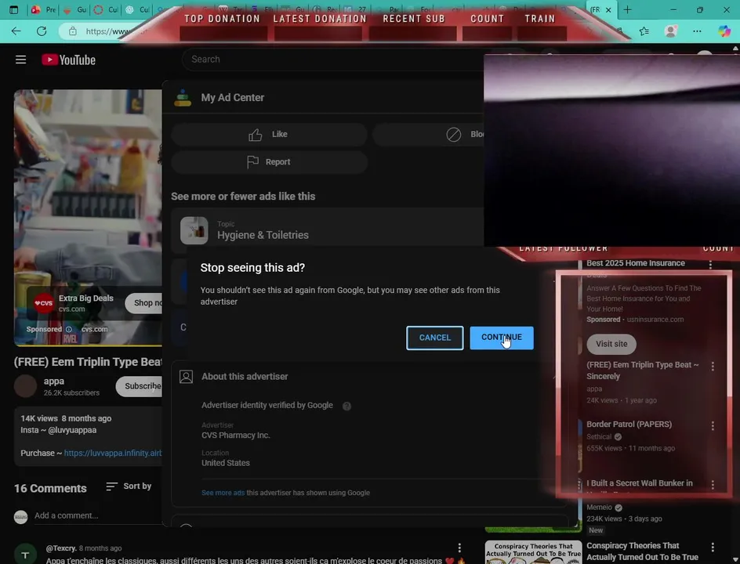The height and width of the screenshot is (564, 740).
Task: Open the See more ads link
Action: click(x=223, y=493)
